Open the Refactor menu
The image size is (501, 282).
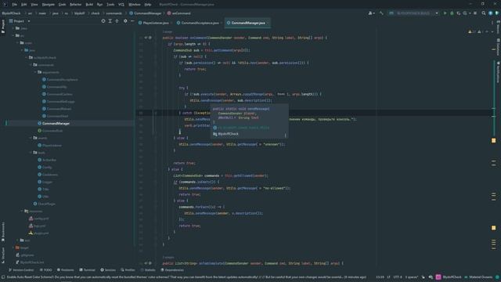[76, 5]
